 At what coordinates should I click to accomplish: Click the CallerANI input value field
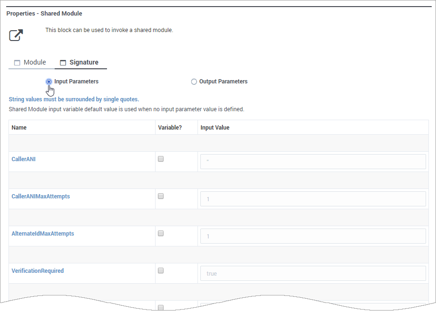(x=313, y=162)
